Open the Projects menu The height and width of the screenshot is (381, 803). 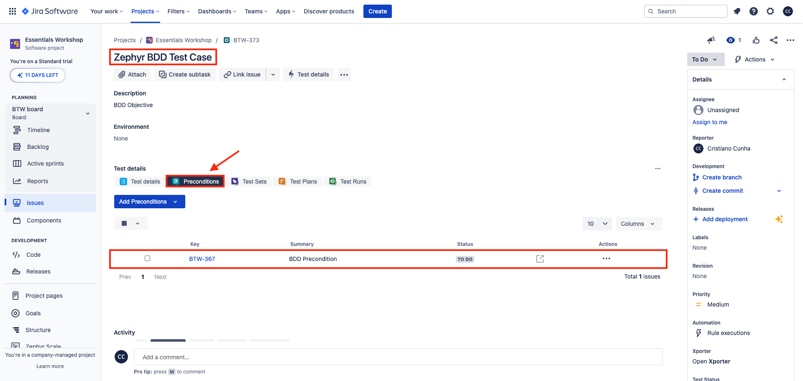[x=145, y=11]
